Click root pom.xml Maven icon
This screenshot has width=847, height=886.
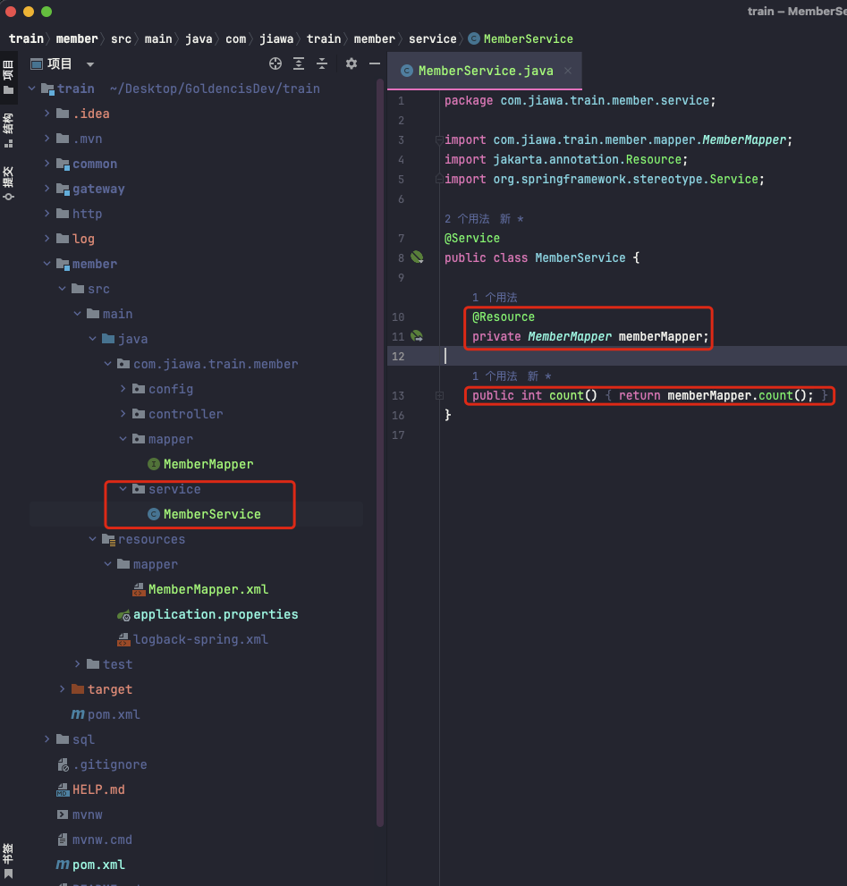tap(63, 865)
